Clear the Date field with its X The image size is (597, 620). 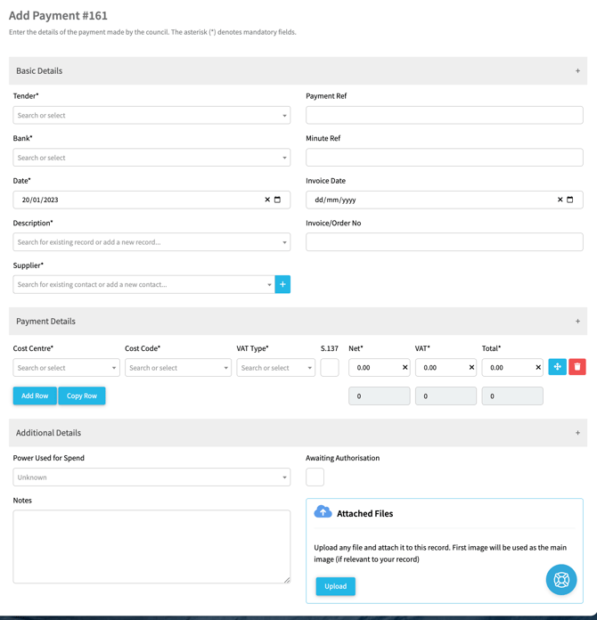coord(267,200)
